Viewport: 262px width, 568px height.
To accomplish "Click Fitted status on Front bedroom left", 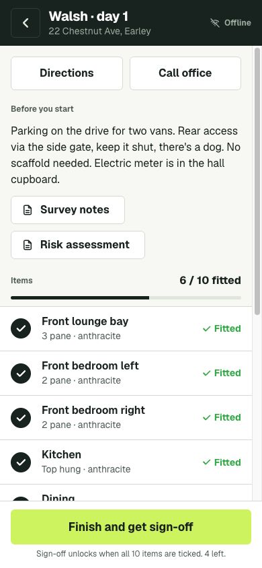I will 222,373.
